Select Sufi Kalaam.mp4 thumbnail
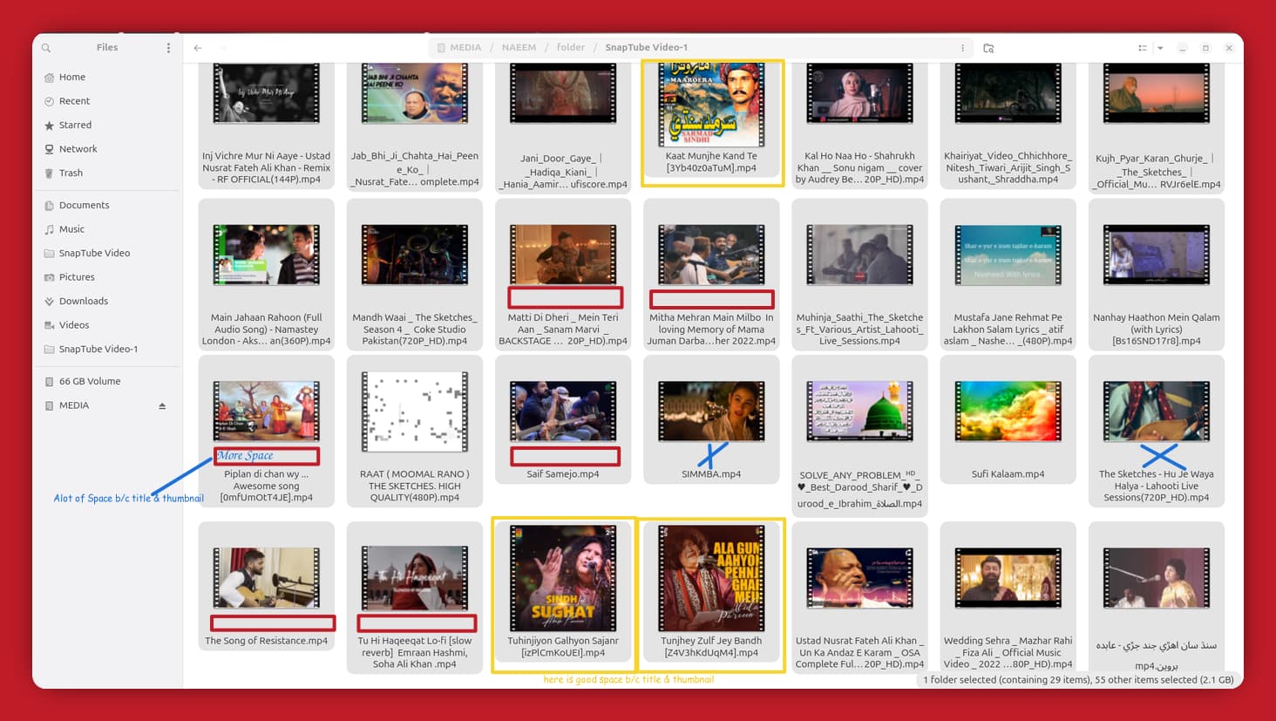Viewport: 1276px width, 721px height. (x=1008, y=412)
